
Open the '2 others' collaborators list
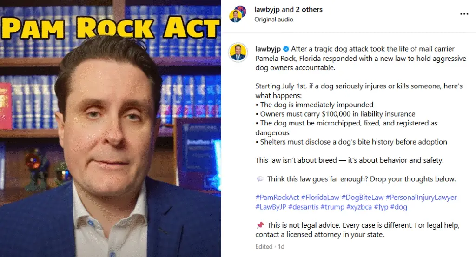[x=309, y=9]
